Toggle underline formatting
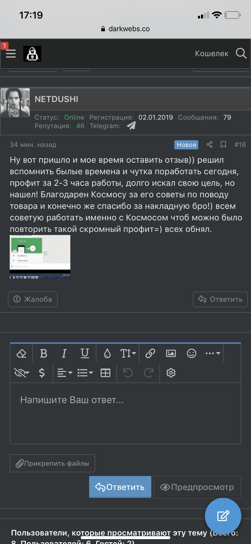The width and height of the screenshot is (251, 544). 85,353
